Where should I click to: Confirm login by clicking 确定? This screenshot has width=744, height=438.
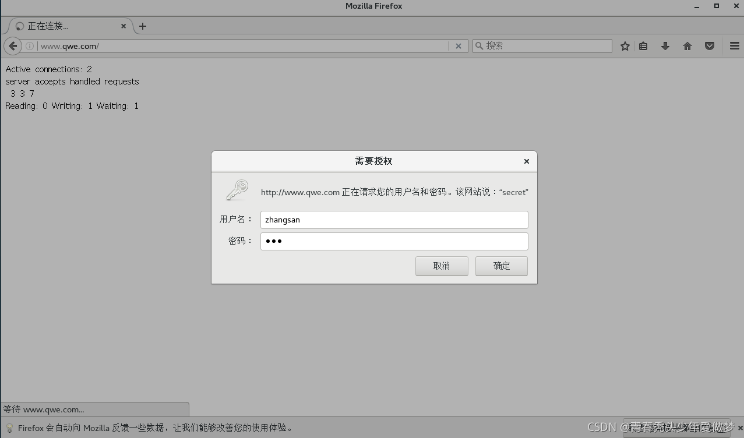tap(501, 266)
